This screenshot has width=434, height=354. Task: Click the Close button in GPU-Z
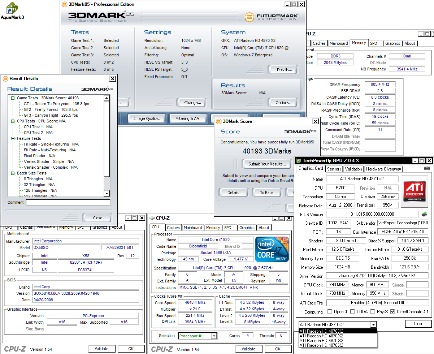click(418, 323)
